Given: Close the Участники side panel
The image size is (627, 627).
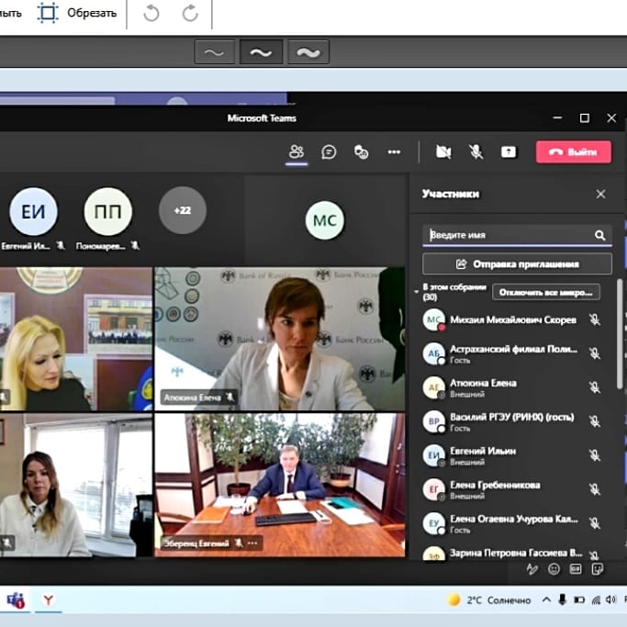Looking at the screenshot, I should [600, 194].
